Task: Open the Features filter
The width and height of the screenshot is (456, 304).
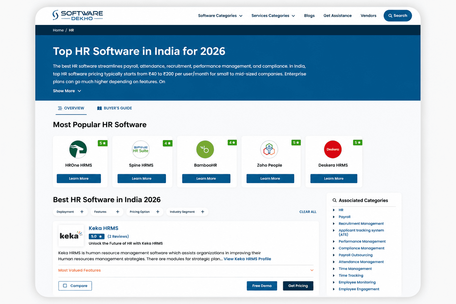Action: coord(107,212)
